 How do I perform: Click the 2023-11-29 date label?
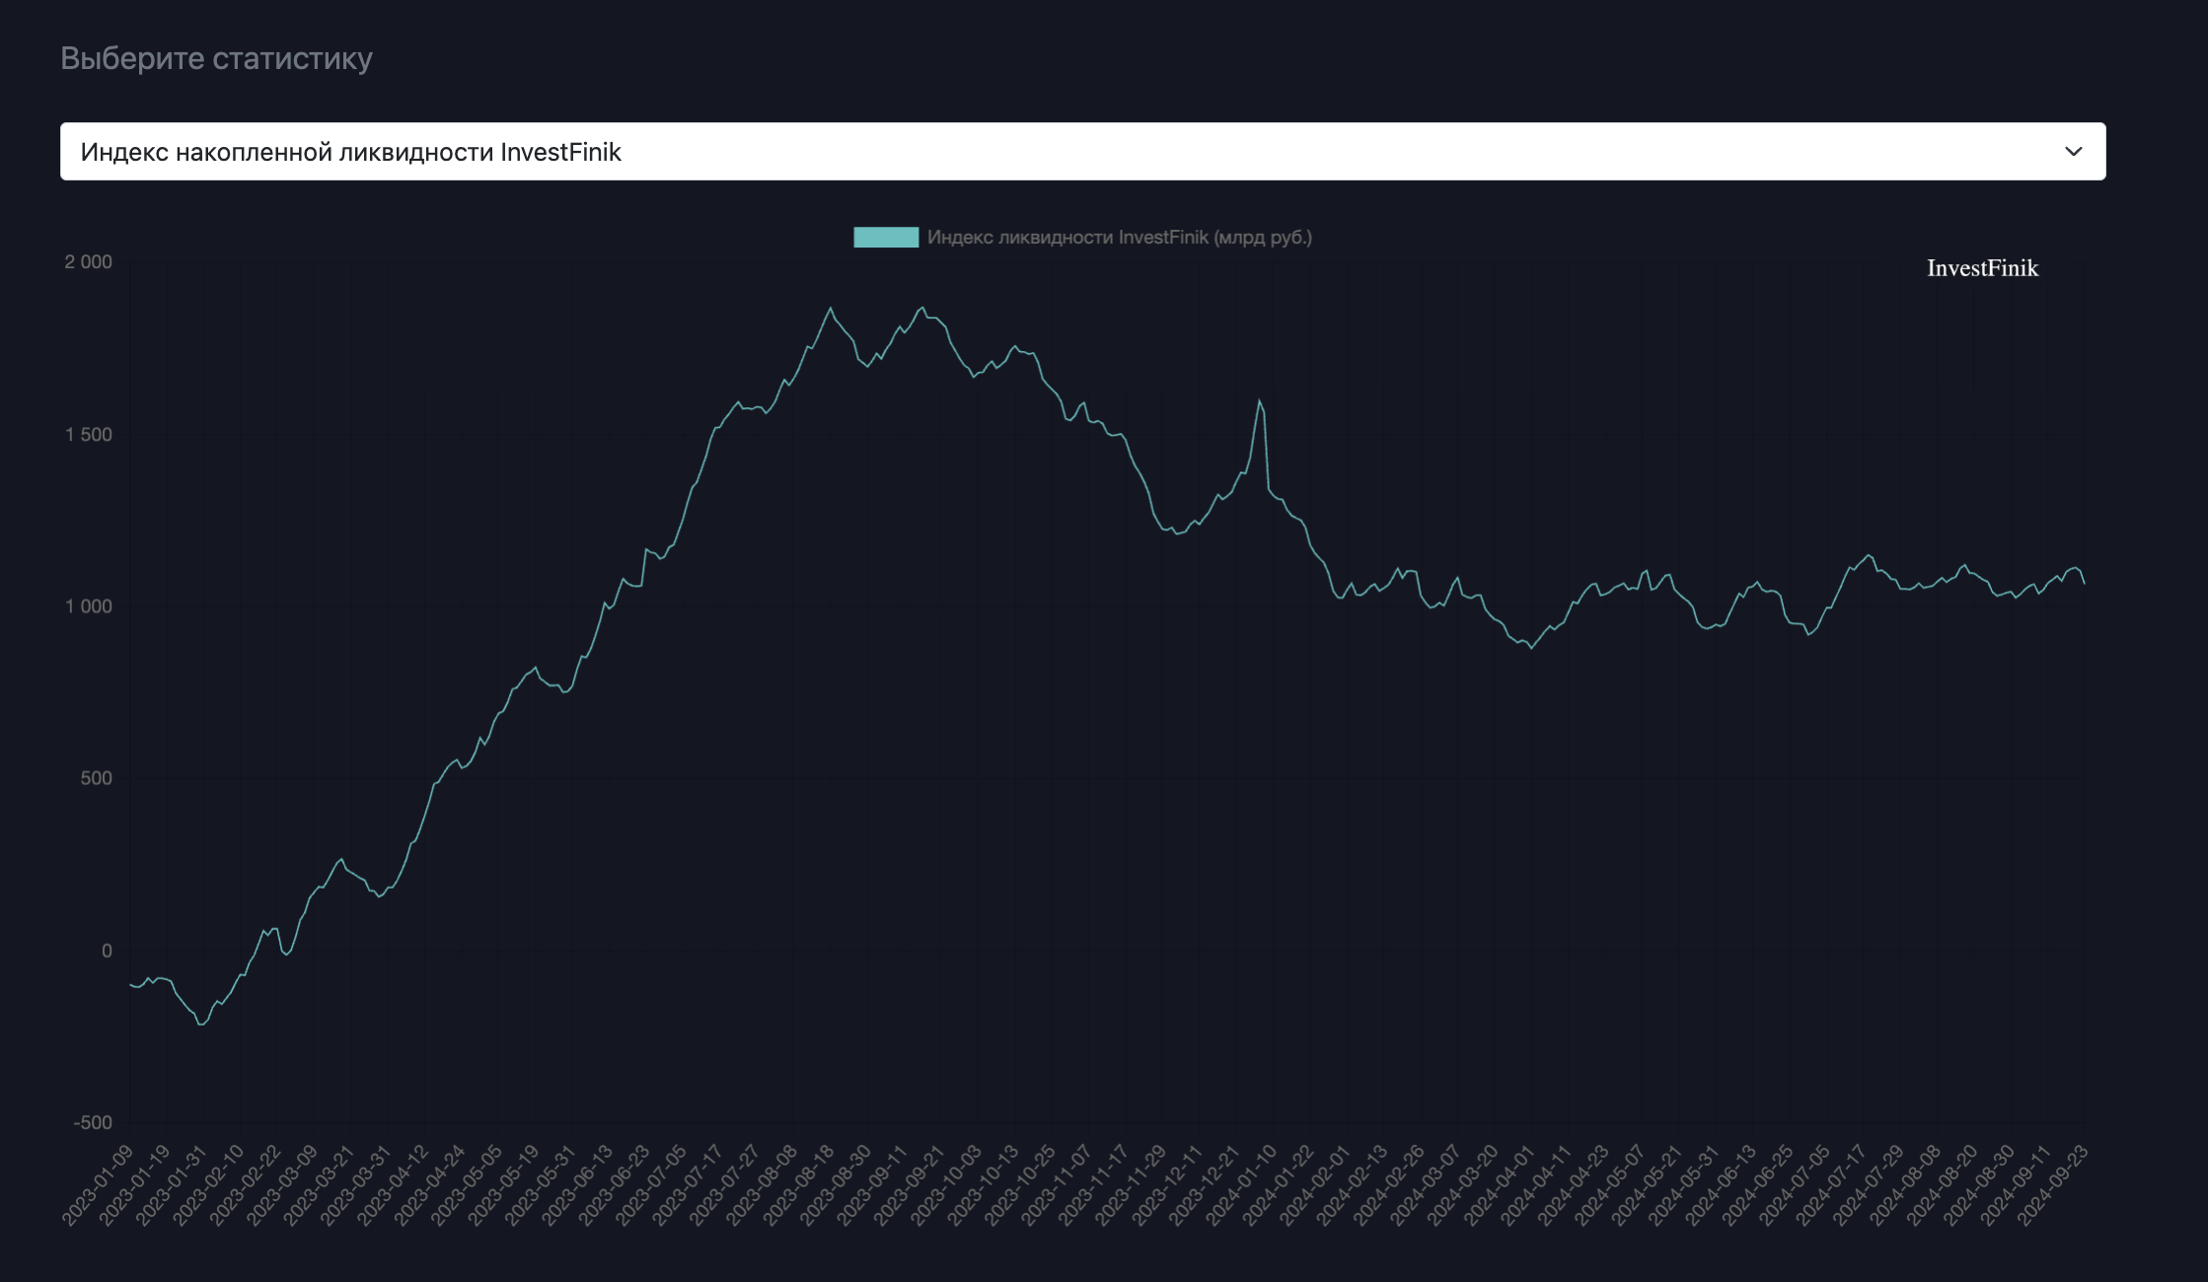[x=1130, y=1185]
